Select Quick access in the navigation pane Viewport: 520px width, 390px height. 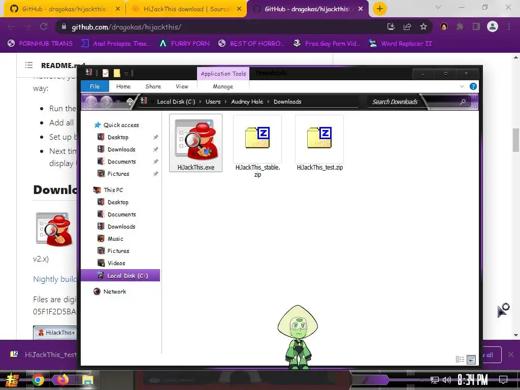(x=121, y=125)
